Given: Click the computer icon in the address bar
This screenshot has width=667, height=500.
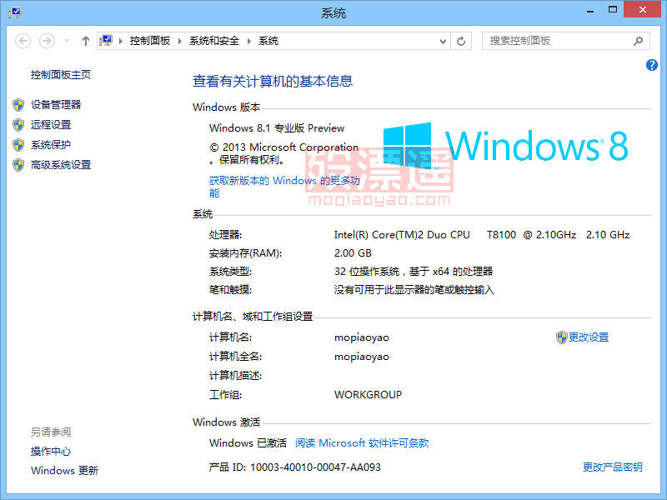Looking at the screenshot, I should pyautogui.click(x=106, y=41).
